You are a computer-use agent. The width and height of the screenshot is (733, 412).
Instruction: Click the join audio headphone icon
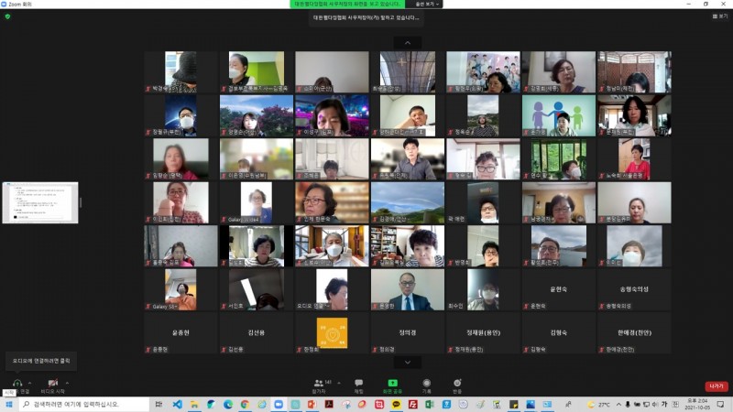16,382
